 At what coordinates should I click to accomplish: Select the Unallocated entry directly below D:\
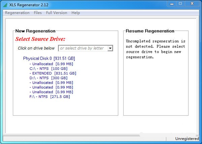click(x=51, y=82)
